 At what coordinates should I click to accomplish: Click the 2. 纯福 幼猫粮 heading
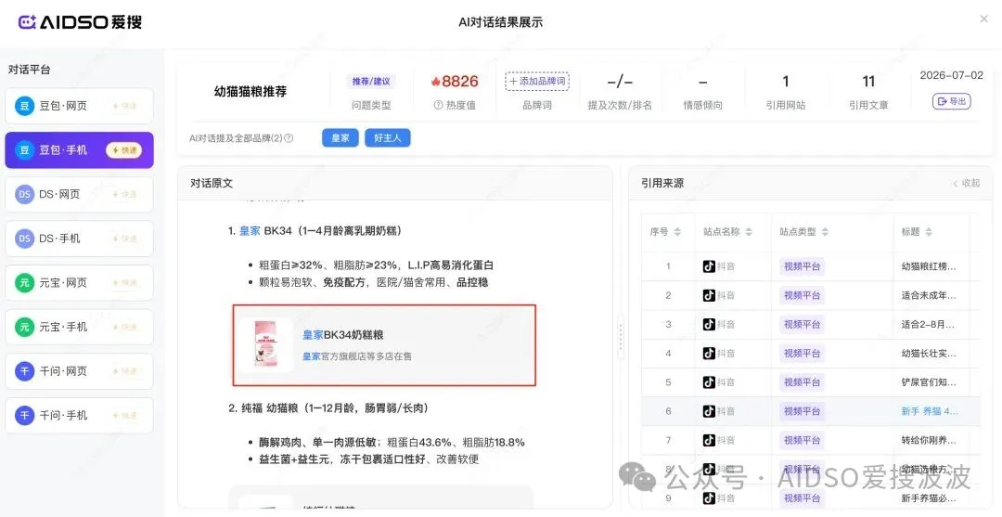(x=328, y=407)
